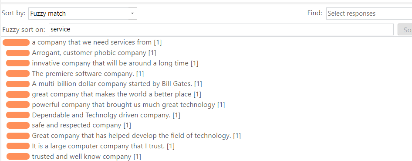Screen dimensions: 412x161
Task: Click orange bar beside 'great company that makes' response
Action: click(18, 94)
